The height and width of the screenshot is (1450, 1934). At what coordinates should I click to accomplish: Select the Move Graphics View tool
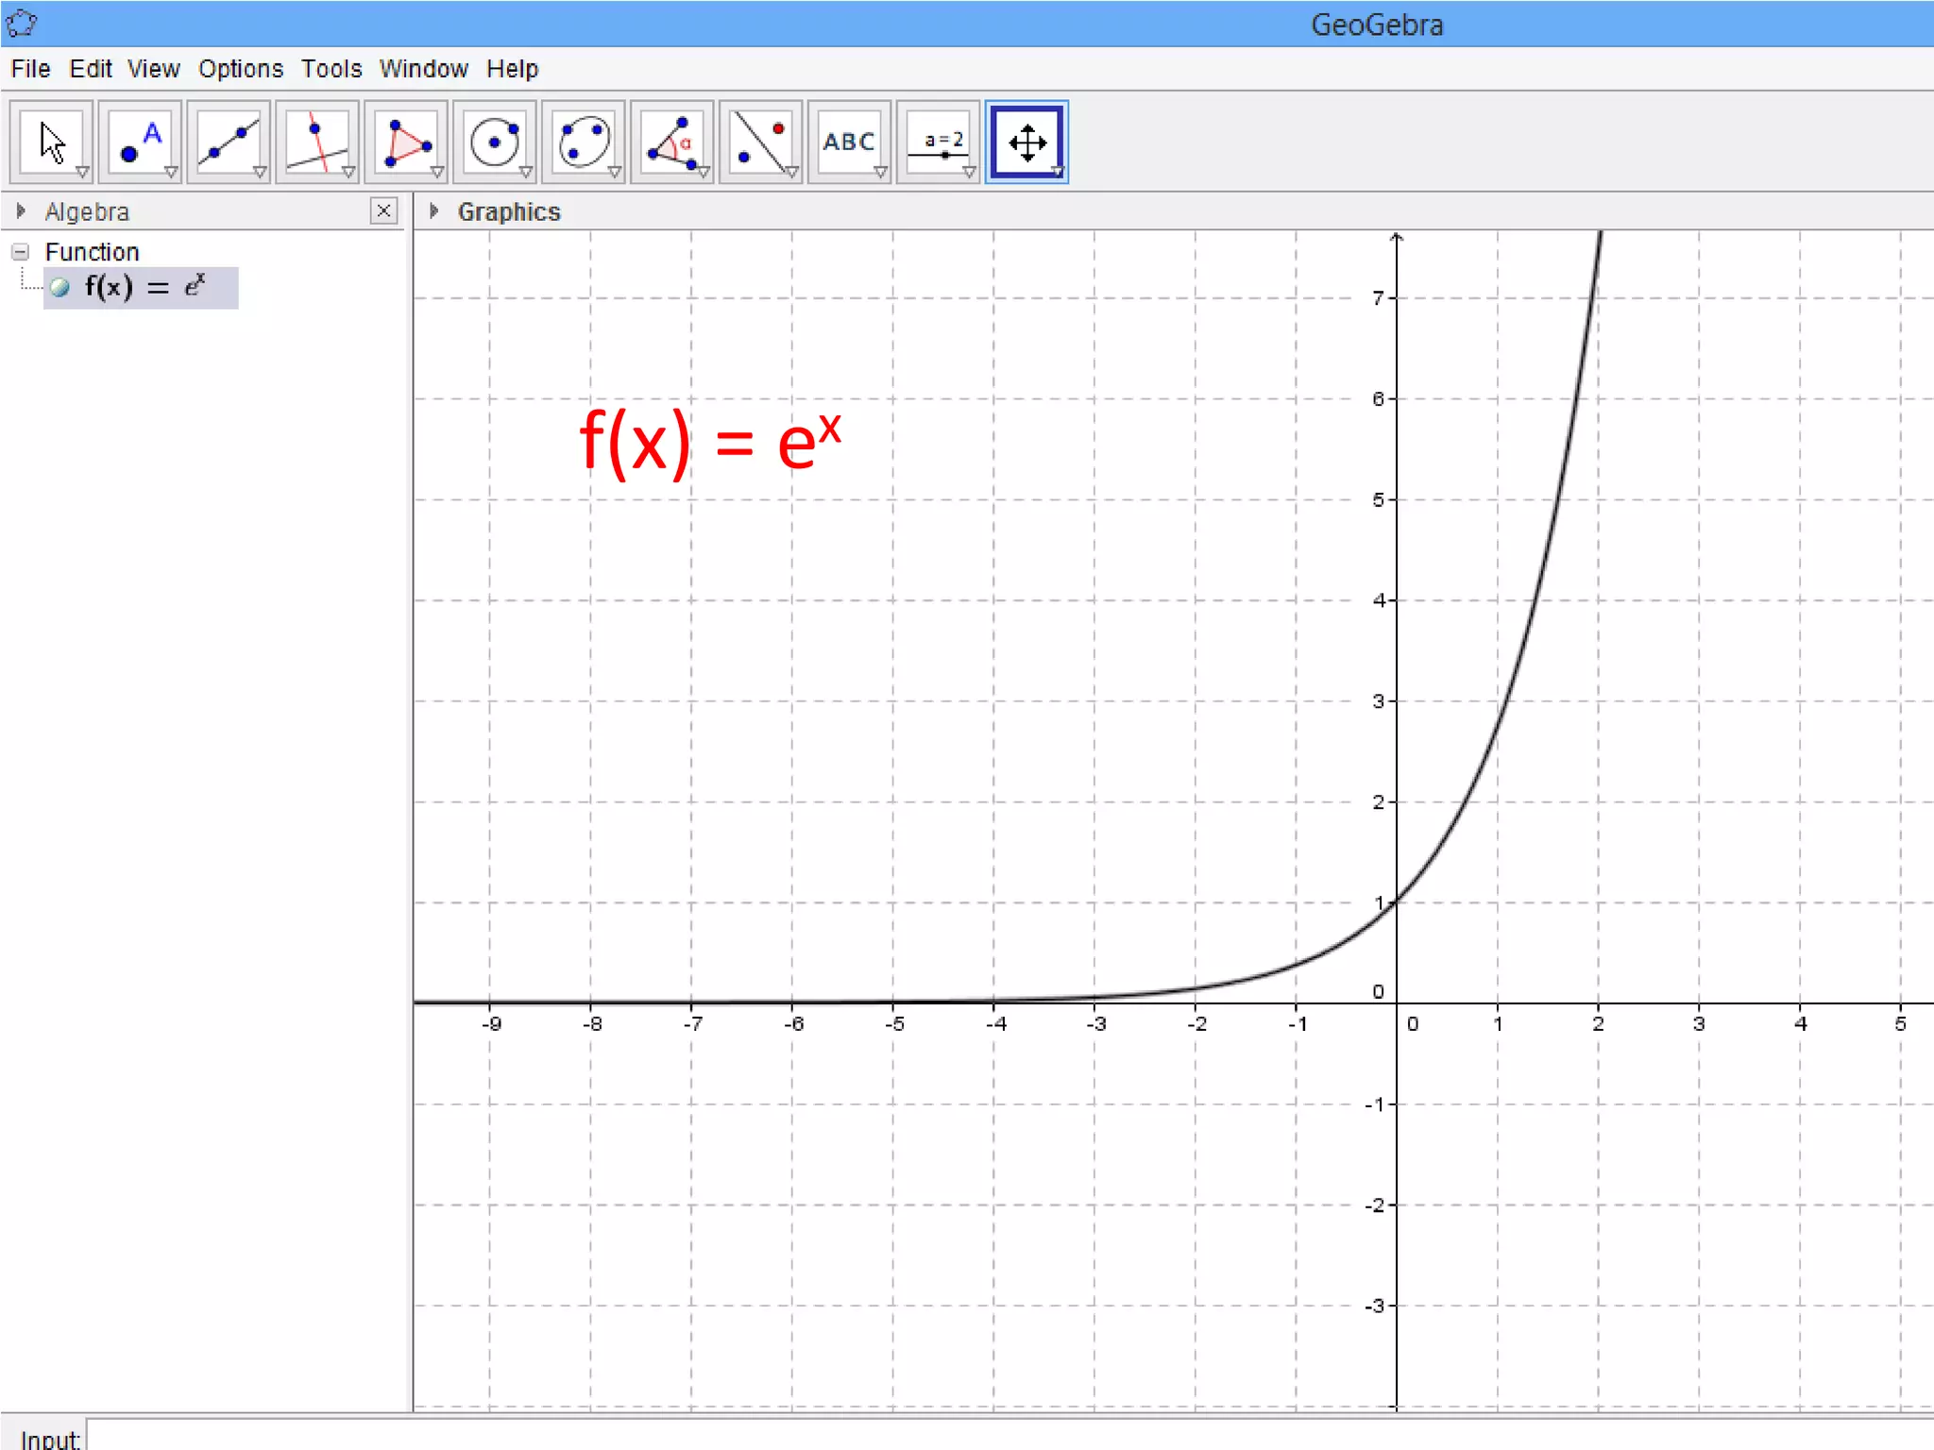pos(1026,142)
